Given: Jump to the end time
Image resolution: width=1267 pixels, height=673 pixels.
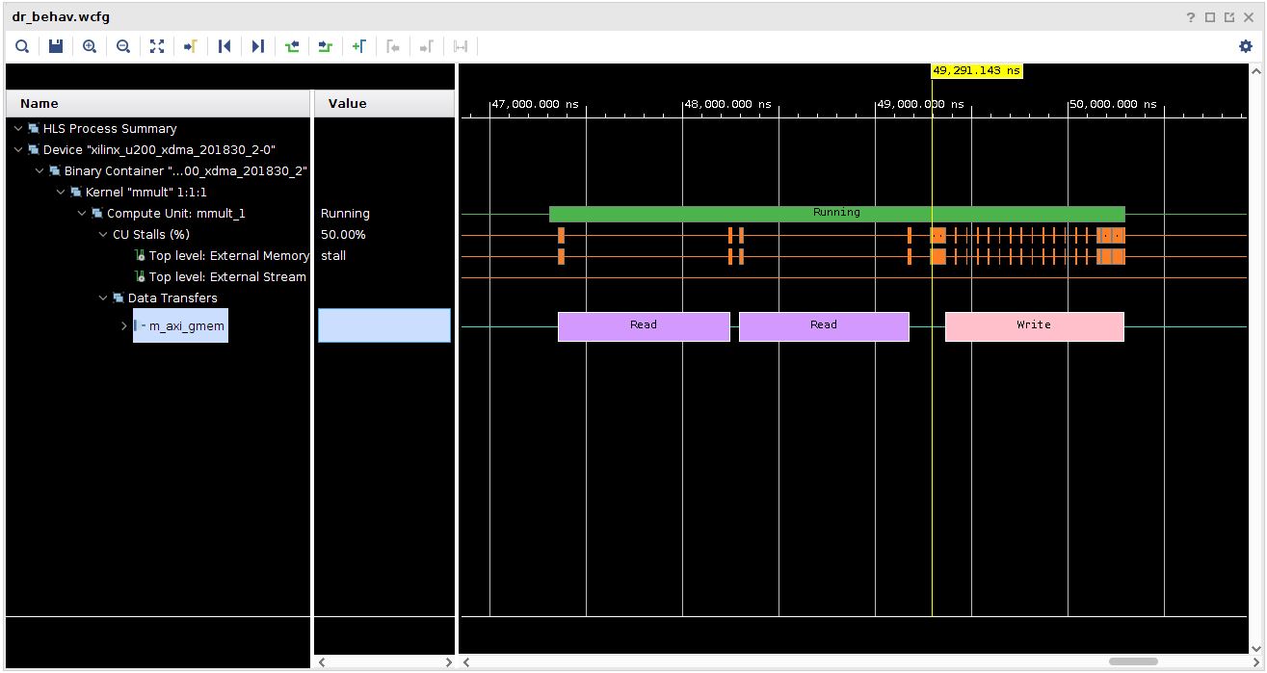Looking at the screenshot, I should [x=258, y=46].
